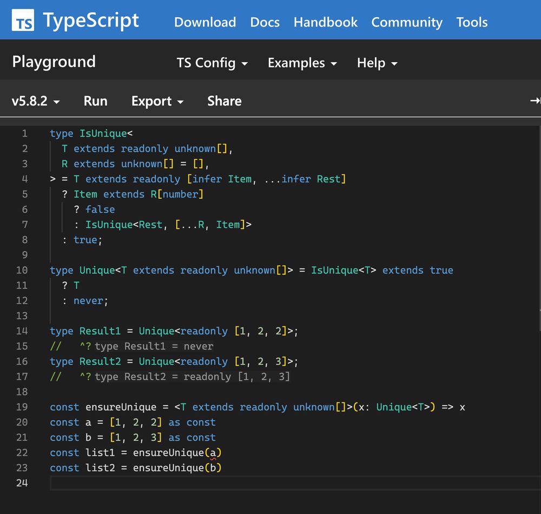Expand the TS Config dropdown
Image resolution: width=541 pixels, height=514 pixels.
(212, 63)
